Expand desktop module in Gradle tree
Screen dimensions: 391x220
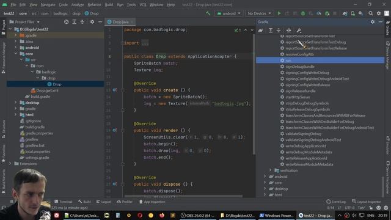pos(265,189)
